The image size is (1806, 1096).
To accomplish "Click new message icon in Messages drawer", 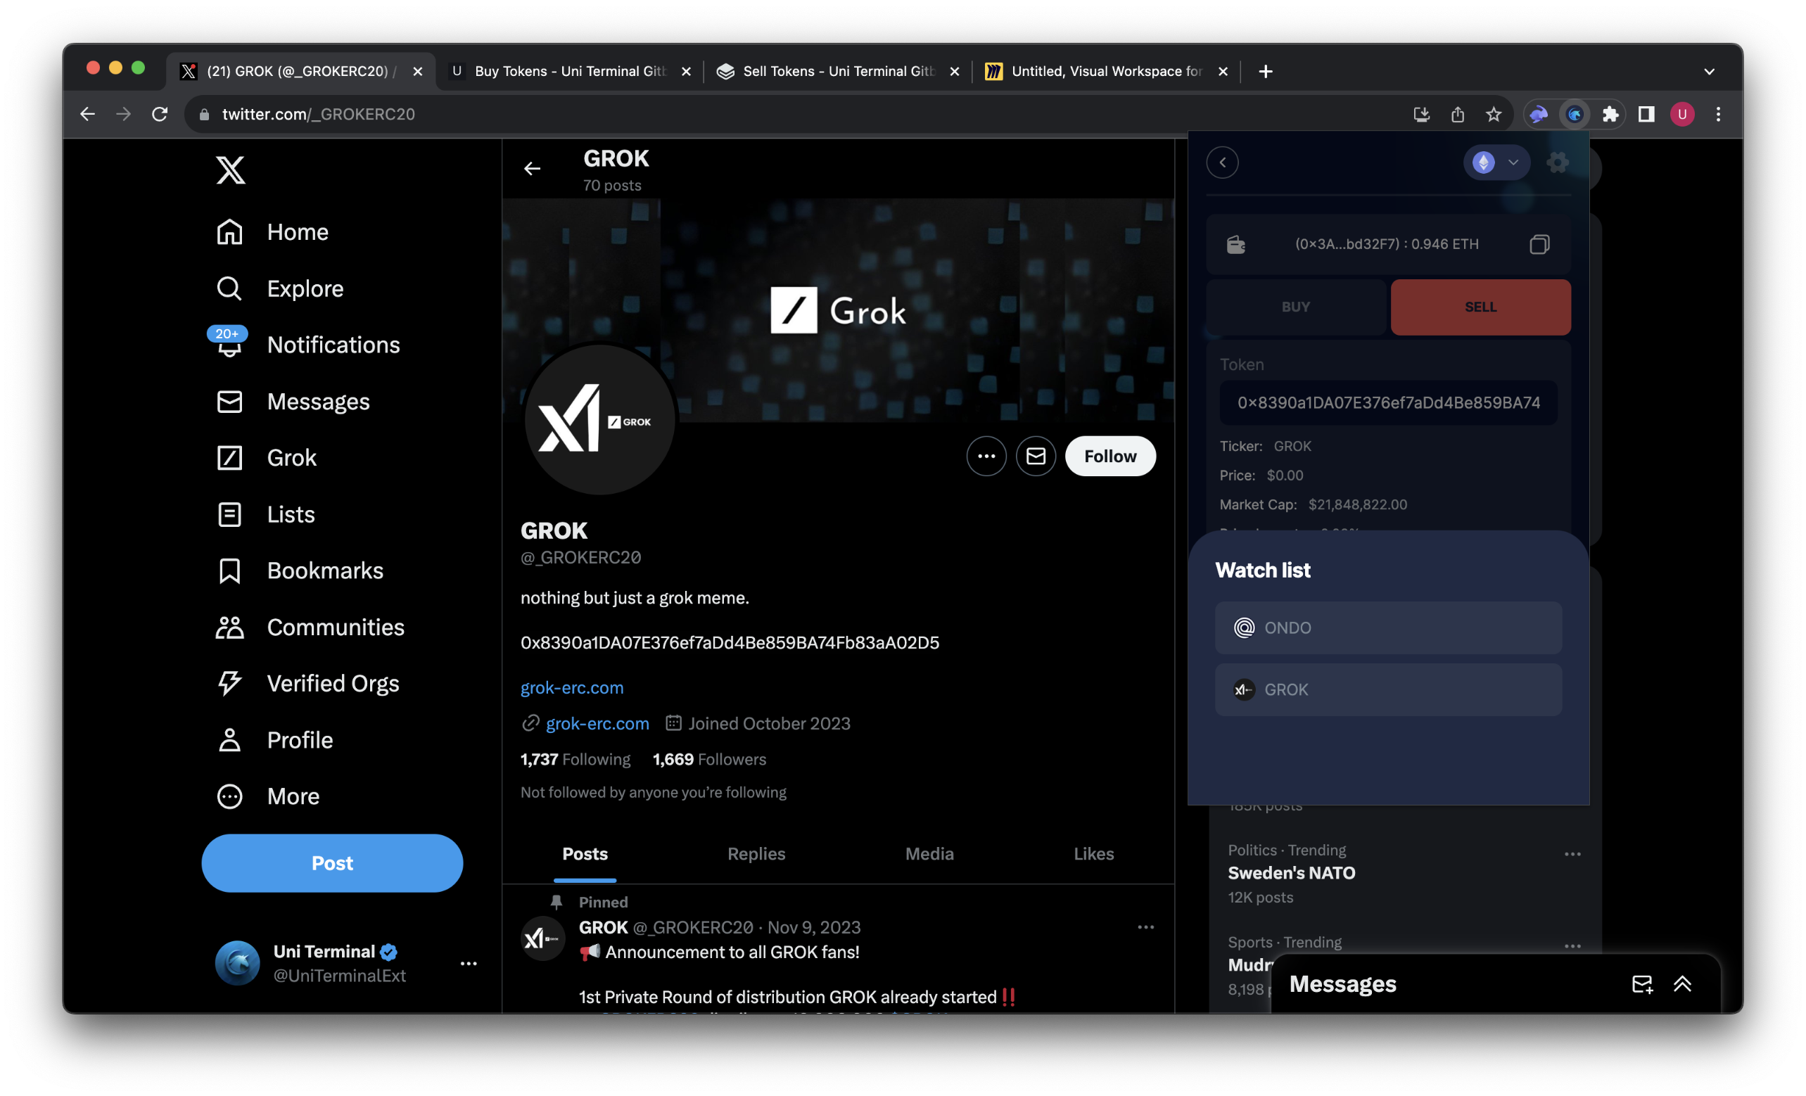I will (x=1642, y=984).
